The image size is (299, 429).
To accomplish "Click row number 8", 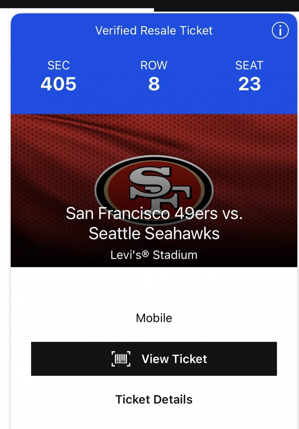I will [x=154, y=84].
